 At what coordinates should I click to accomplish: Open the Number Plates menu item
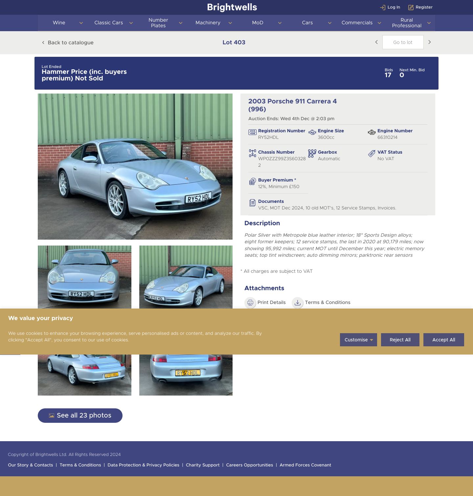pos(158,23)
